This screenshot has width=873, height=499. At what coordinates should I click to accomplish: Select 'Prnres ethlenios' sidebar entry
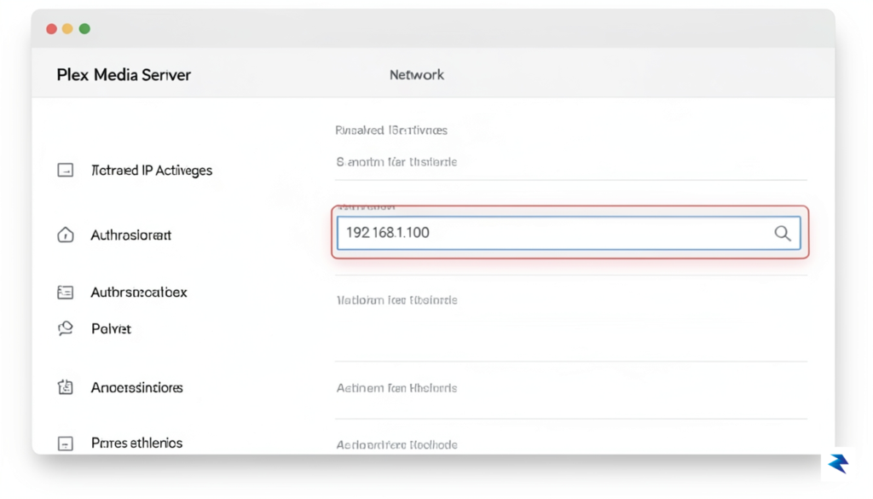(137, 443)
